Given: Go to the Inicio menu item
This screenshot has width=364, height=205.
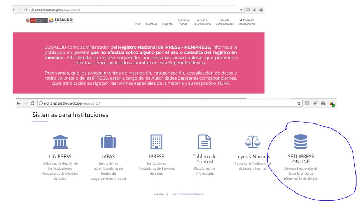Looking at the screenshot, I should [138, 24].
